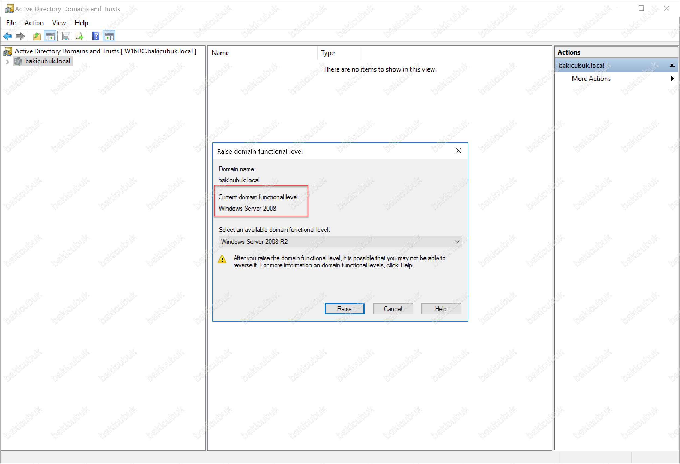Open the domain functional level dropdown
This screenshot has width=680, height=464.
tap(340, 242)
